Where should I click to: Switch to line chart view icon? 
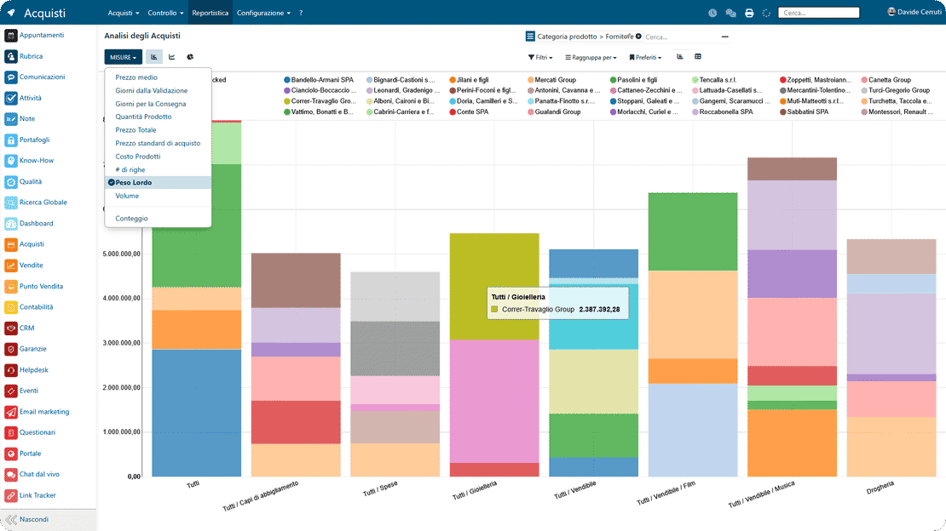point(172,57)
